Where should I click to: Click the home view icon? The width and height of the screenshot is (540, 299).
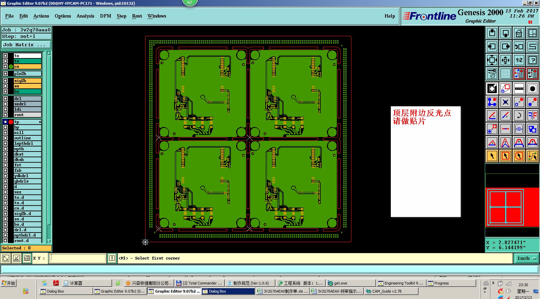[x=519, y=33]
